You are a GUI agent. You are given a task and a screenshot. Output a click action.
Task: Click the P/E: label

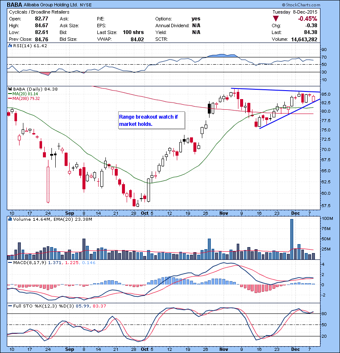101,19
